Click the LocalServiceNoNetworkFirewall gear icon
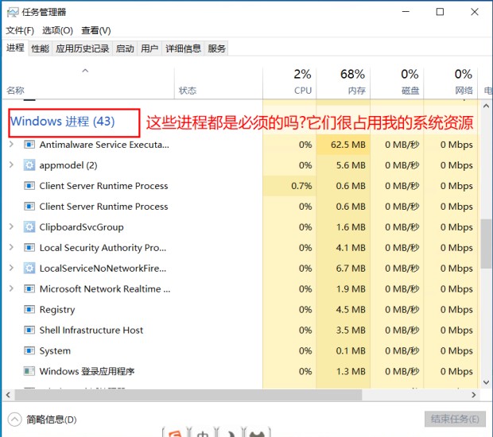The width and height of the screenshot is (493, 437). coord(29,269)
